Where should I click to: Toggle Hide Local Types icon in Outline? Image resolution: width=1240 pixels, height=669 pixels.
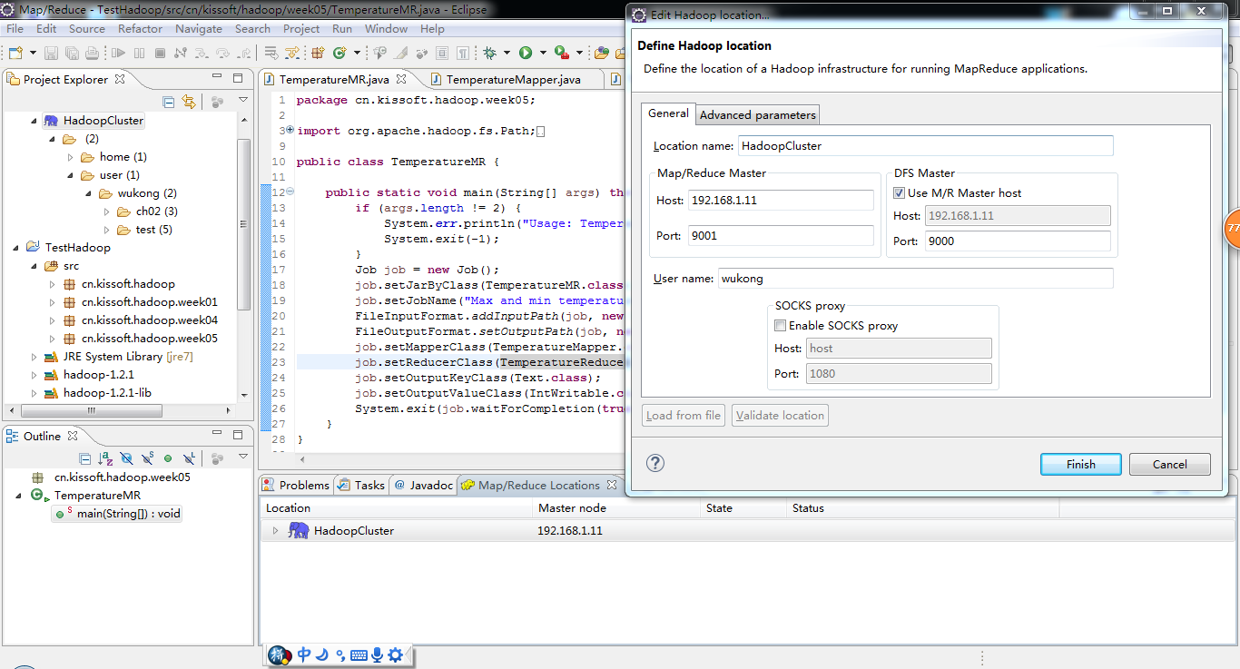pyautogui.click(x=189, y=458)
